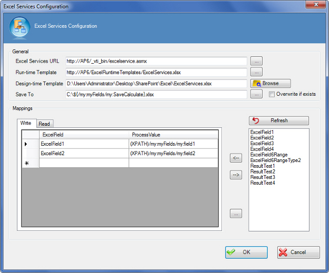Click ellipsis button below mapping arrows
Image resolution: width=329 pixels, height=273 pixels.
click(x=236, y=214)
